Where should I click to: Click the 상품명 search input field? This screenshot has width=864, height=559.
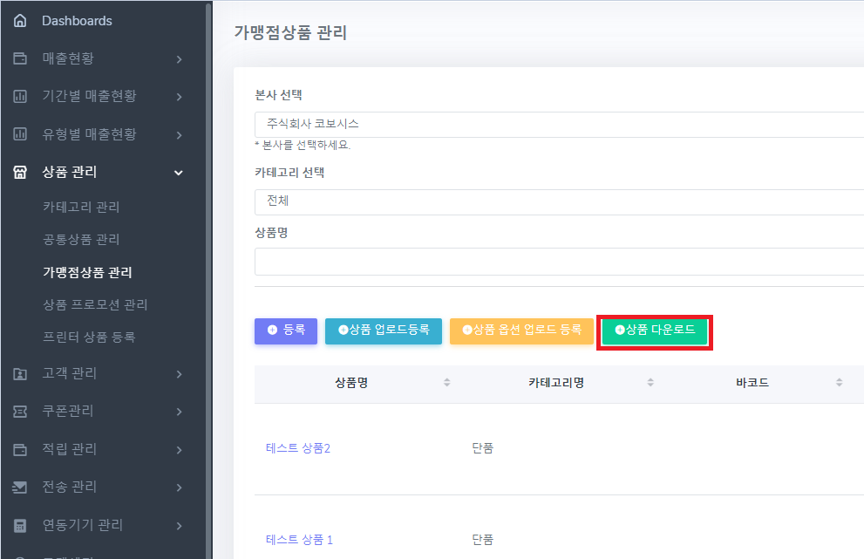(558, 262)
